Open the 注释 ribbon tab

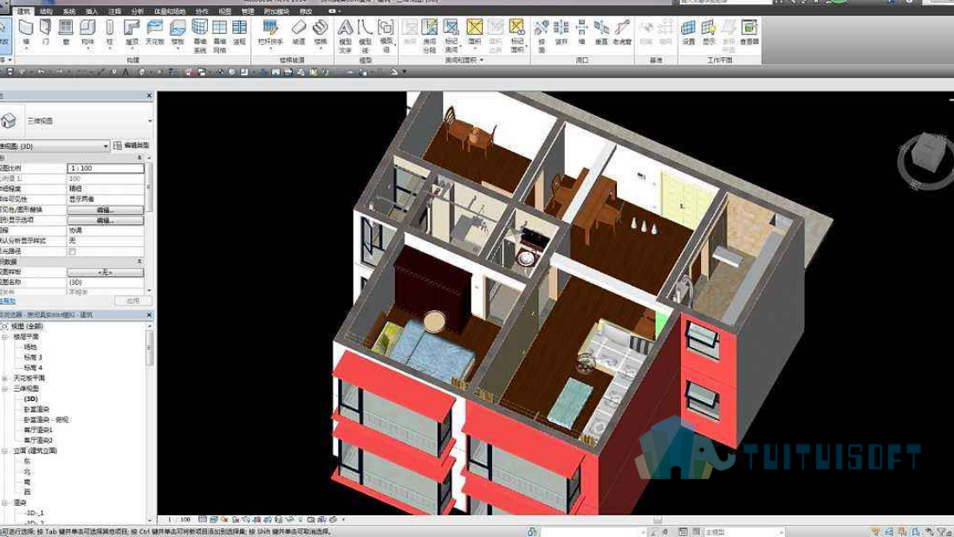(x=114, y=11)
